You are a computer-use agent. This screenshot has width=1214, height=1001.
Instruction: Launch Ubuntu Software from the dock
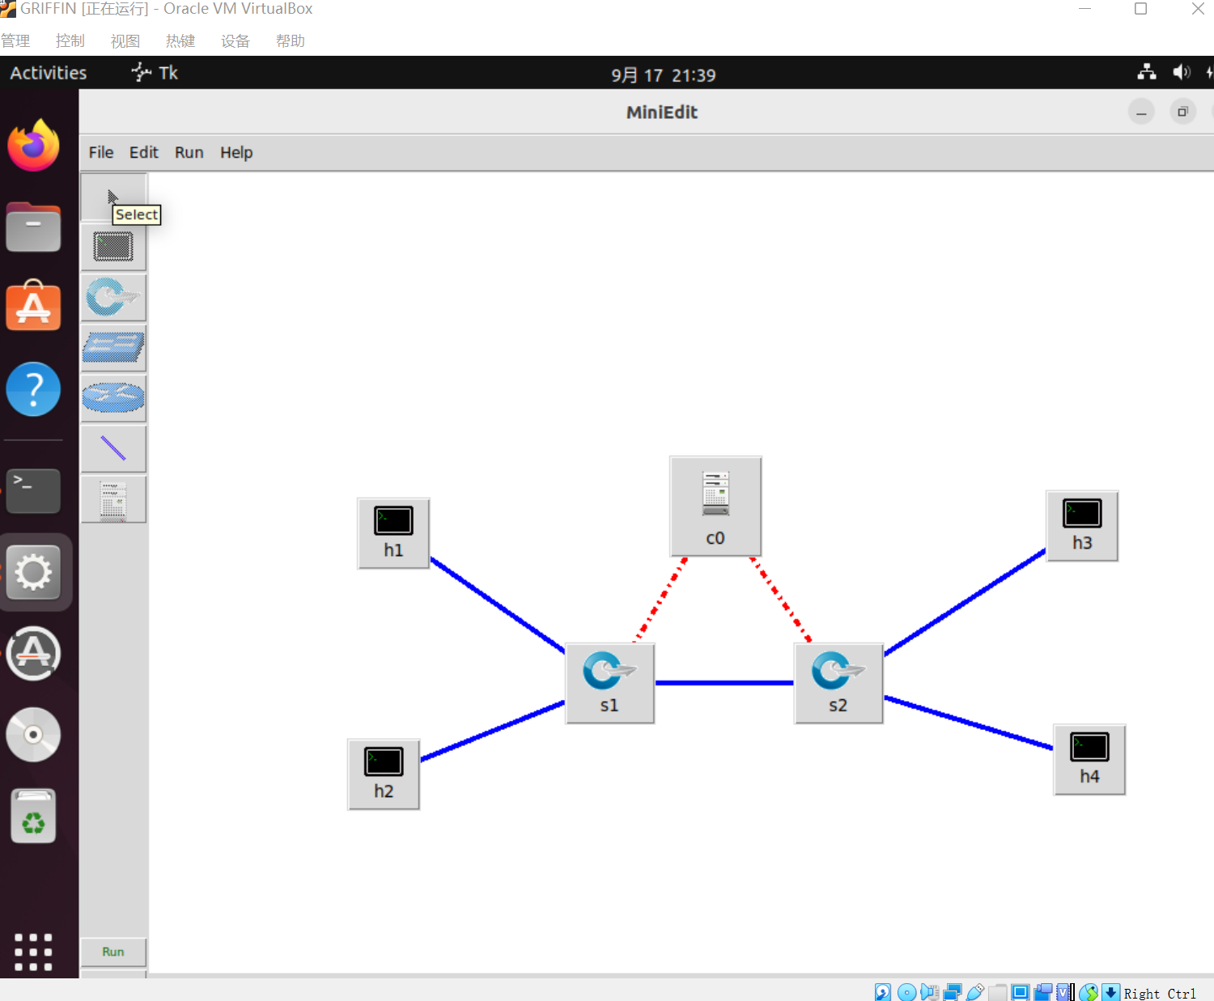tap(33, 307)
